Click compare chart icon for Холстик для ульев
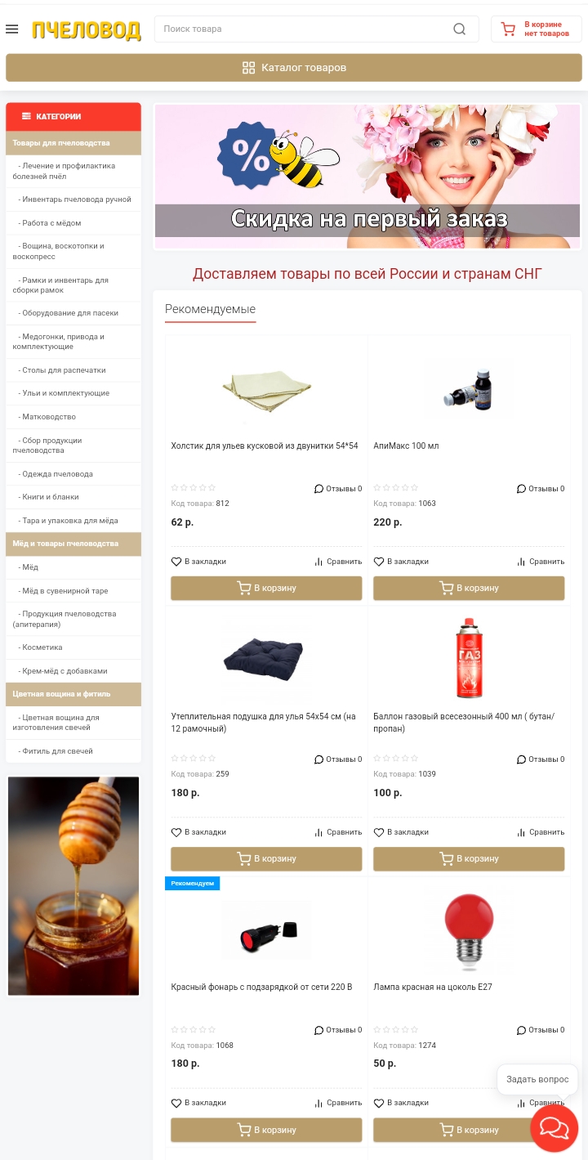 point(318,562)
